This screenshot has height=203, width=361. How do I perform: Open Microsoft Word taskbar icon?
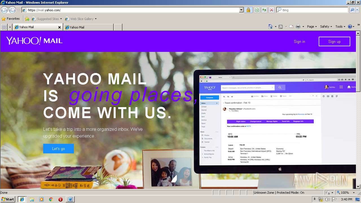(x=70, y=199)
